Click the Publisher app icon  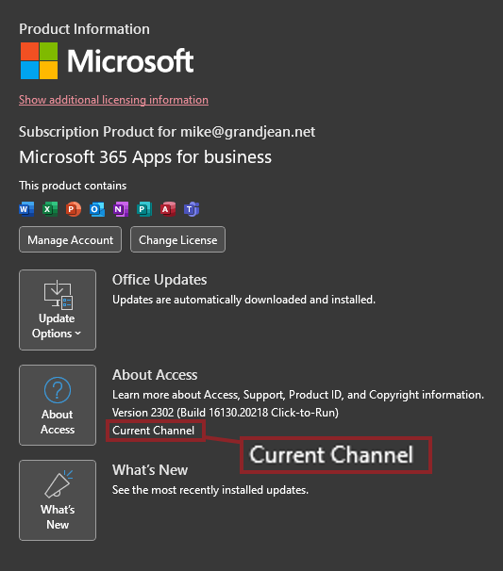(144, 209)
